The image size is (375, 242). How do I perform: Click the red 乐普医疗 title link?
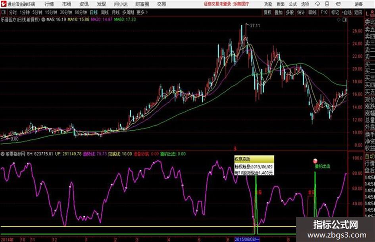(241, 4)
